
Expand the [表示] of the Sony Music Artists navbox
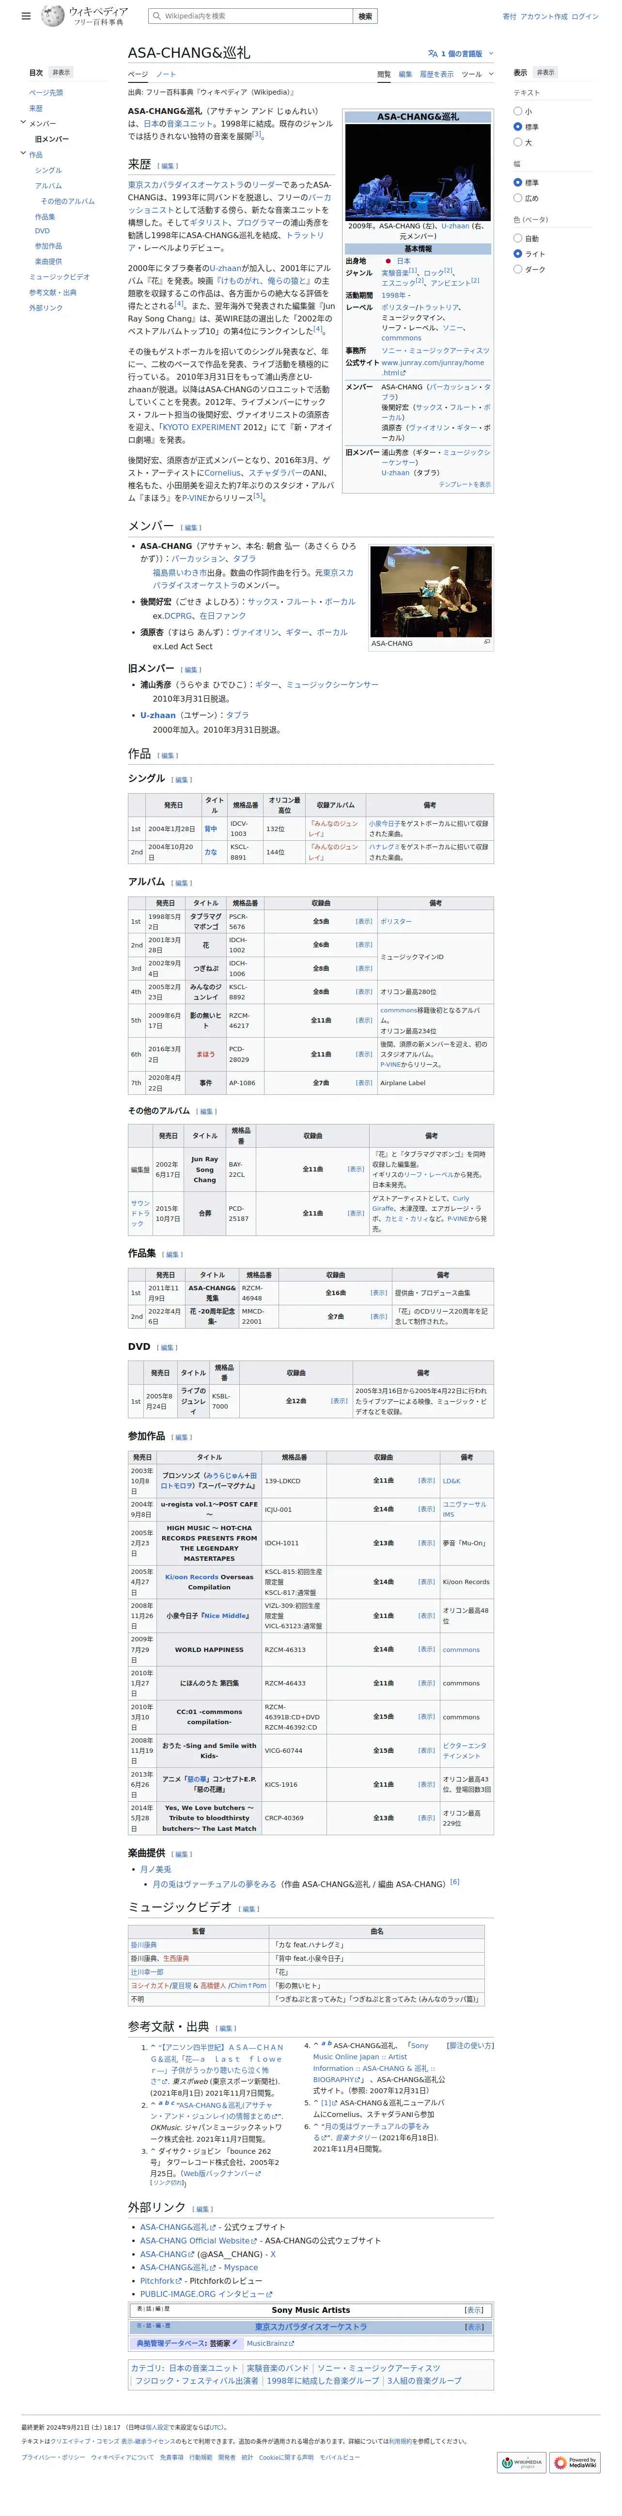(474, 2310)
